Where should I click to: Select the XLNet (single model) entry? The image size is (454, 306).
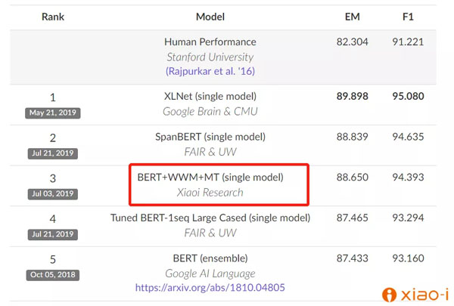[210, 97]
